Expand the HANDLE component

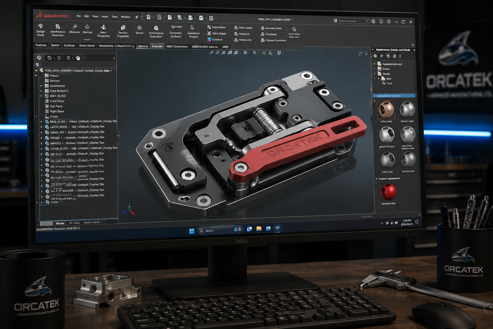pyautogui.click(x=41, y=143)
